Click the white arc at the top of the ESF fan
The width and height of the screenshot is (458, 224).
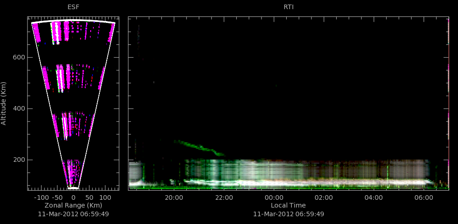click(x=73, y=21)
